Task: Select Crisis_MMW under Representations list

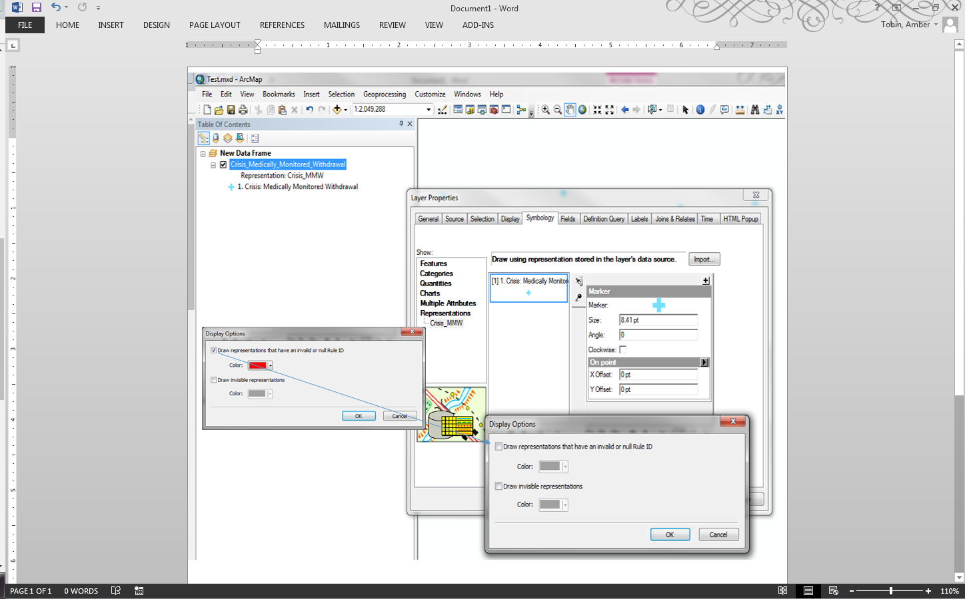Action: pyautogui.click(x=446, y=323)
